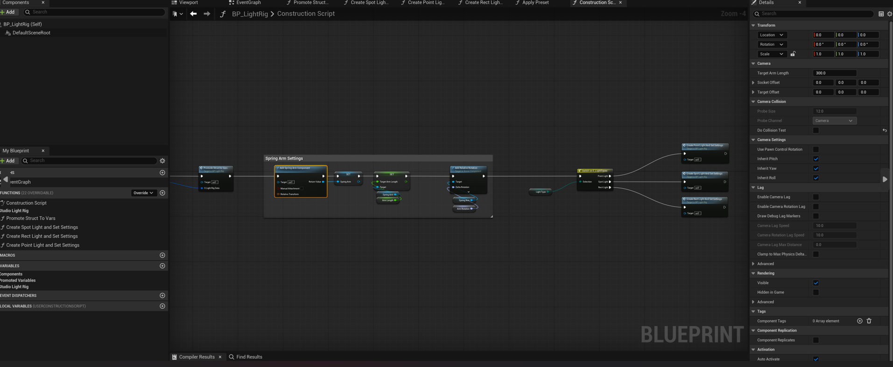The image size is (893, 367).
Task: Click the back navigation arrow in graph toolbar
Action: [193, 14]
